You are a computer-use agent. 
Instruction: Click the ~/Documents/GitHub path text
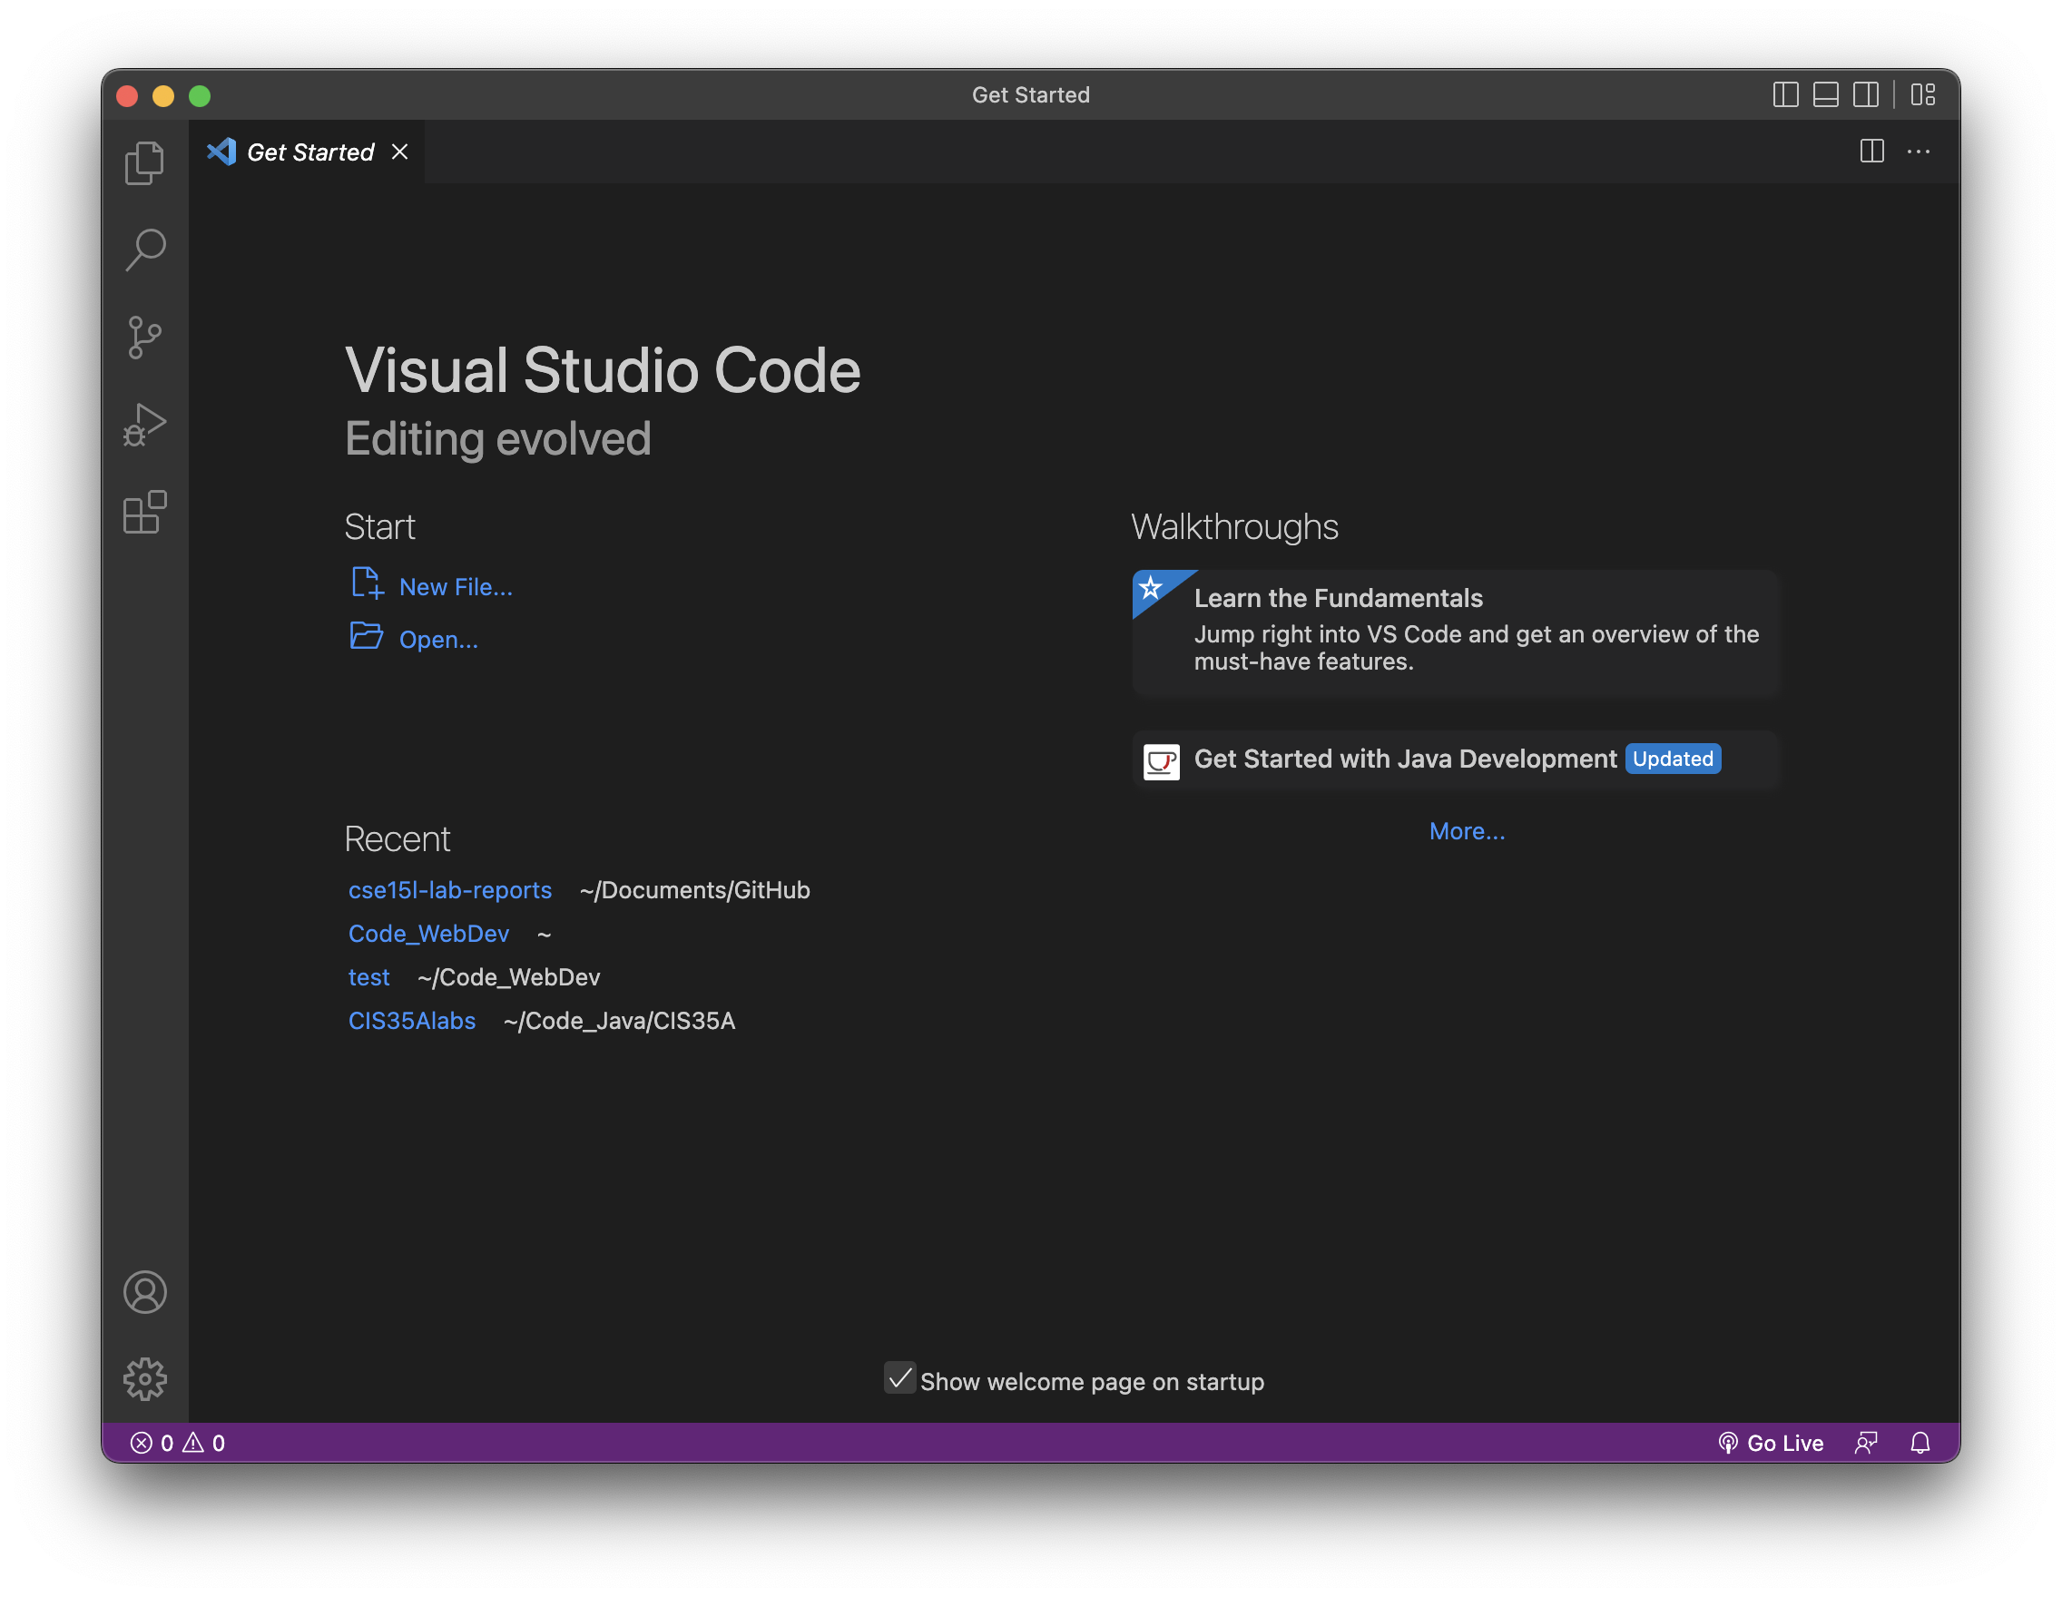pos(695,890)
